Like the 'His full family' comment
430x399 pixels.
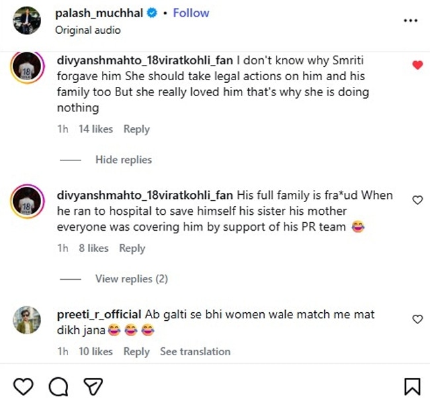click(417, 200)
